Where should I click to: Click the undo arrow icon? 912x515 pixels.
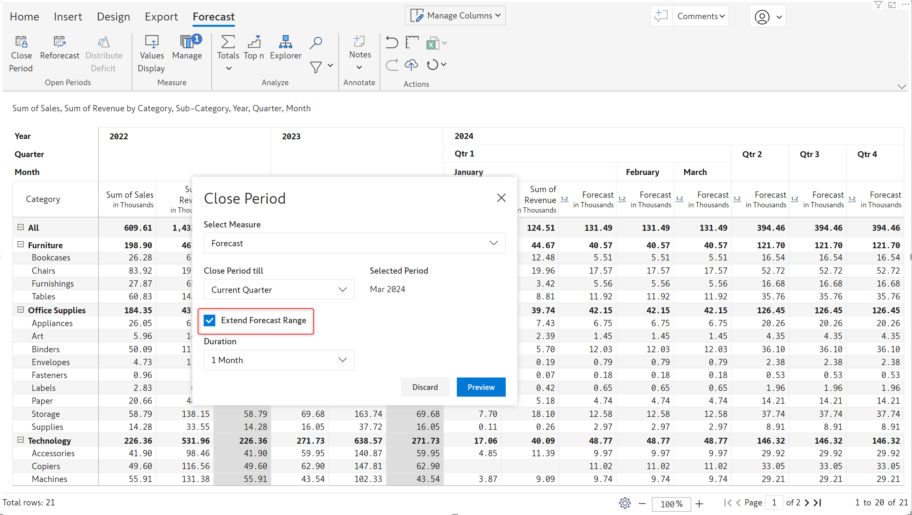391,43
